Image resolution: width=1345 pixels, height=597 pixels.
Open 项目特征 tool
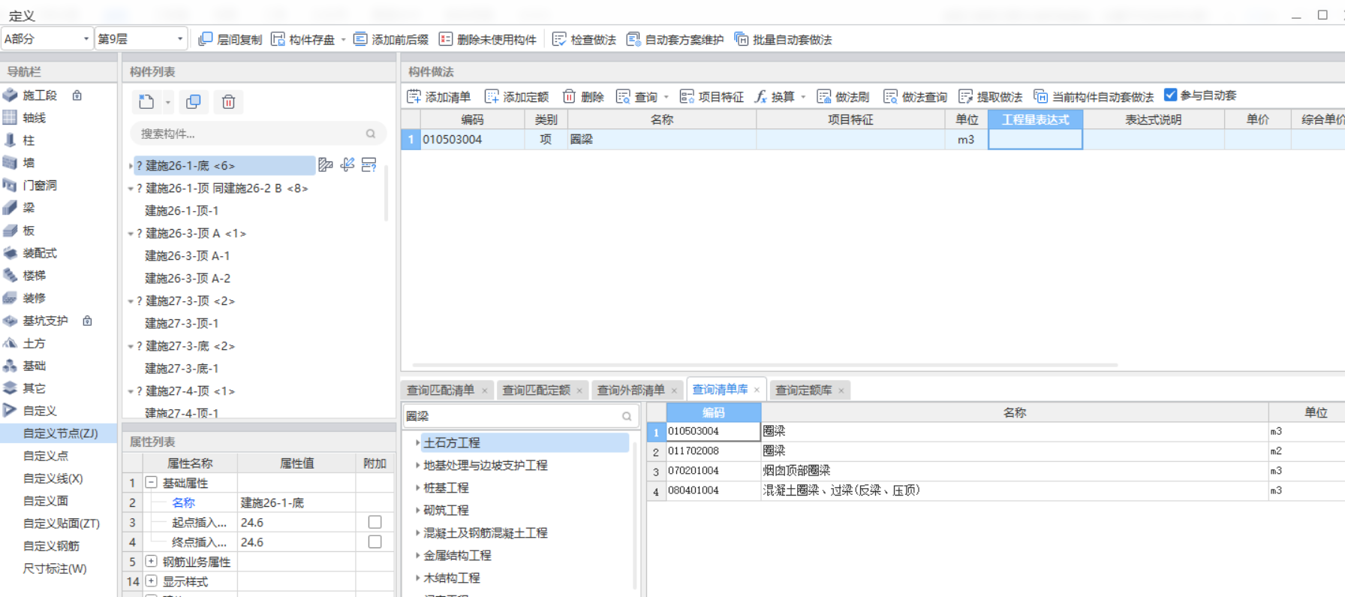click(712, 96)
